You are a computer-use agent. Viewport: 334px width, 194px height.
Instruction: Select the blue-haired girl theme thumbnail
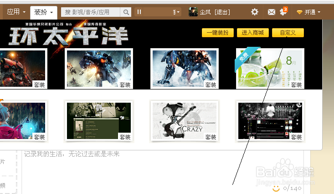tap(23, 121)
